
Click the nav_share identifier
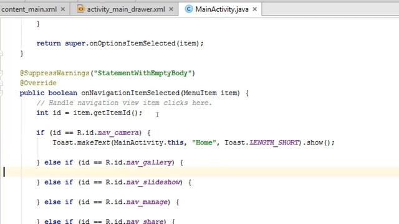[145, 222]
